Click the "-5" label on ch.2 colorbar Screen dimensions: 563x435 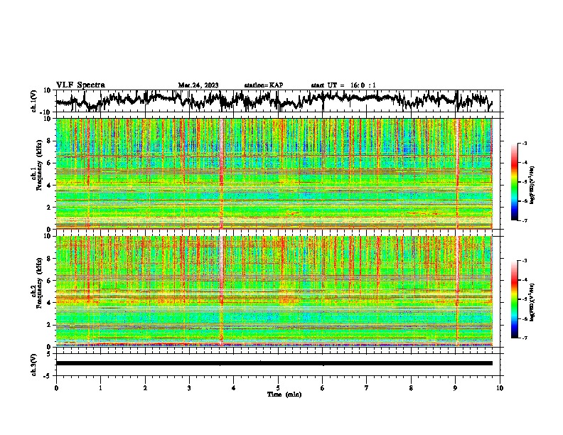point(524,299)
